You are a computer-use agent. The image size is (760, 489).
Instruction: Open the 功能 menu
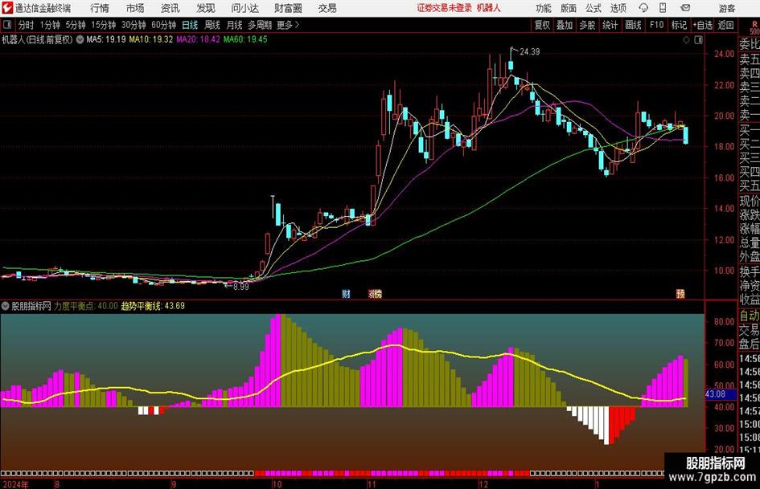point(544,8)
